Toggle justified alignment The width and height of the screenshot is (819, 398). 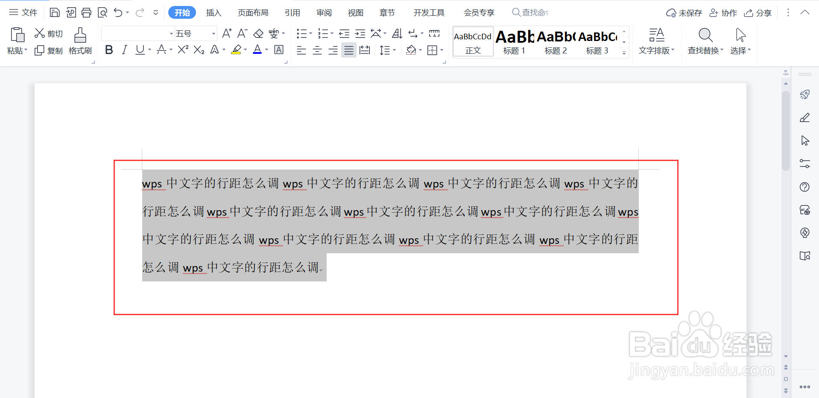pos(349,50)
